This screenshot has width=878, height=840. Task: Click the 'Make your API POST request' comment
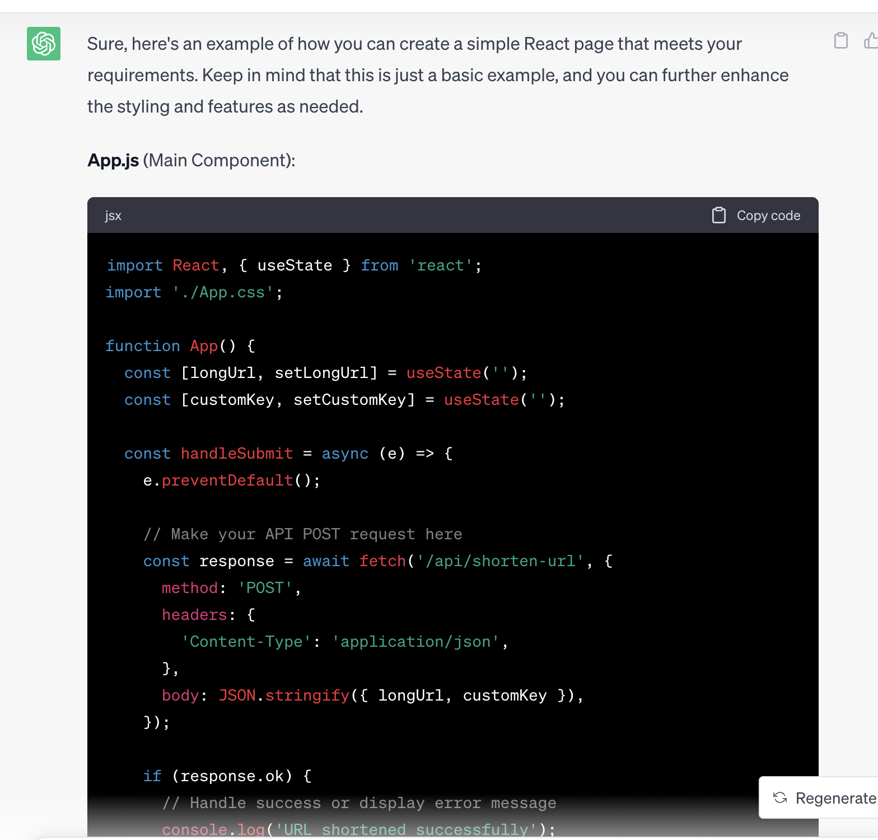[x=303, y=534]
